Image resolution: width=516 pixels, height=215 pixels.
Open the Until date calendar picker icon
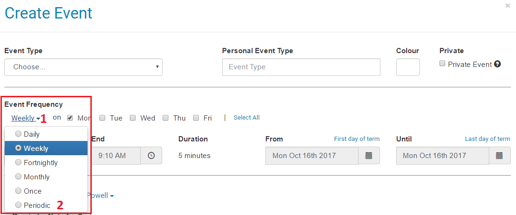pos(499,155)
